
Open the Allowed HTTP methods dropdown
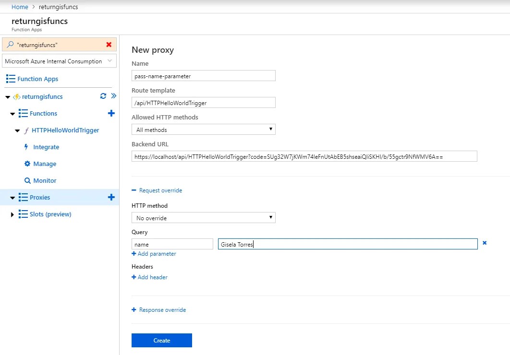(204, 130)
